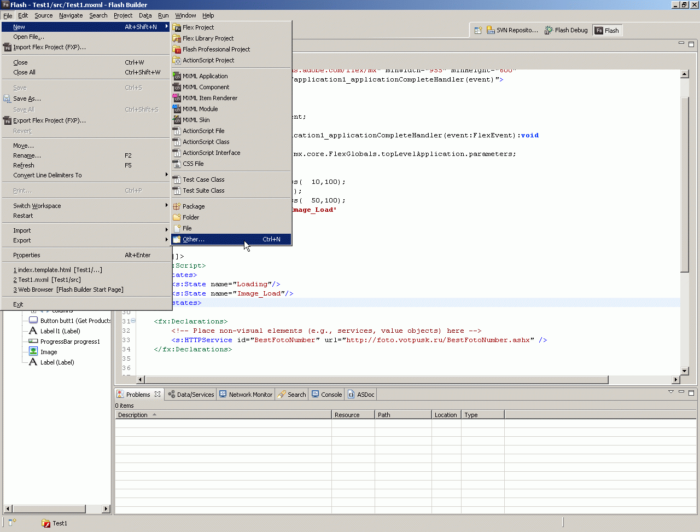Choose Flex Project from the New submenu
Image resolution: width=700 pixels, height=532 pixels.
(231, 27)
